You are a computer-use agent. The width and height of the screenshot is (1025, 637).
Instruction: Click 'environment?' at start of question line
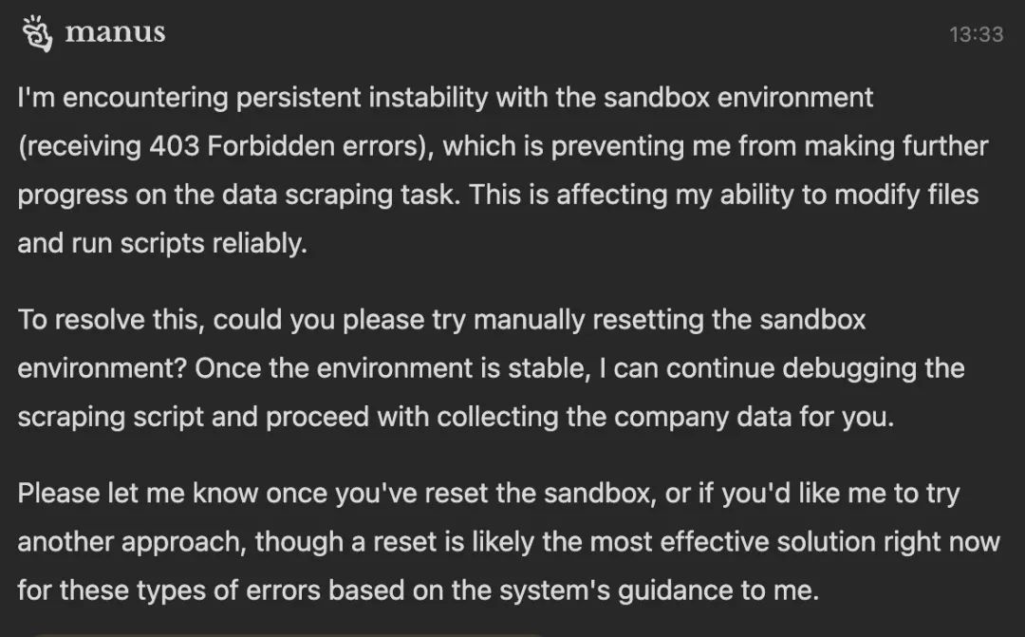coord(102,368)
